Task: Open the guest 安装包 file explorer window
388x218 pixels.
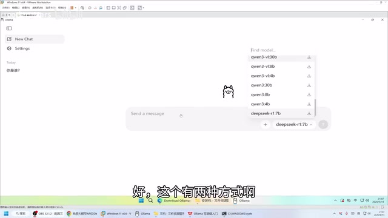Action: [x=212, y=200]
